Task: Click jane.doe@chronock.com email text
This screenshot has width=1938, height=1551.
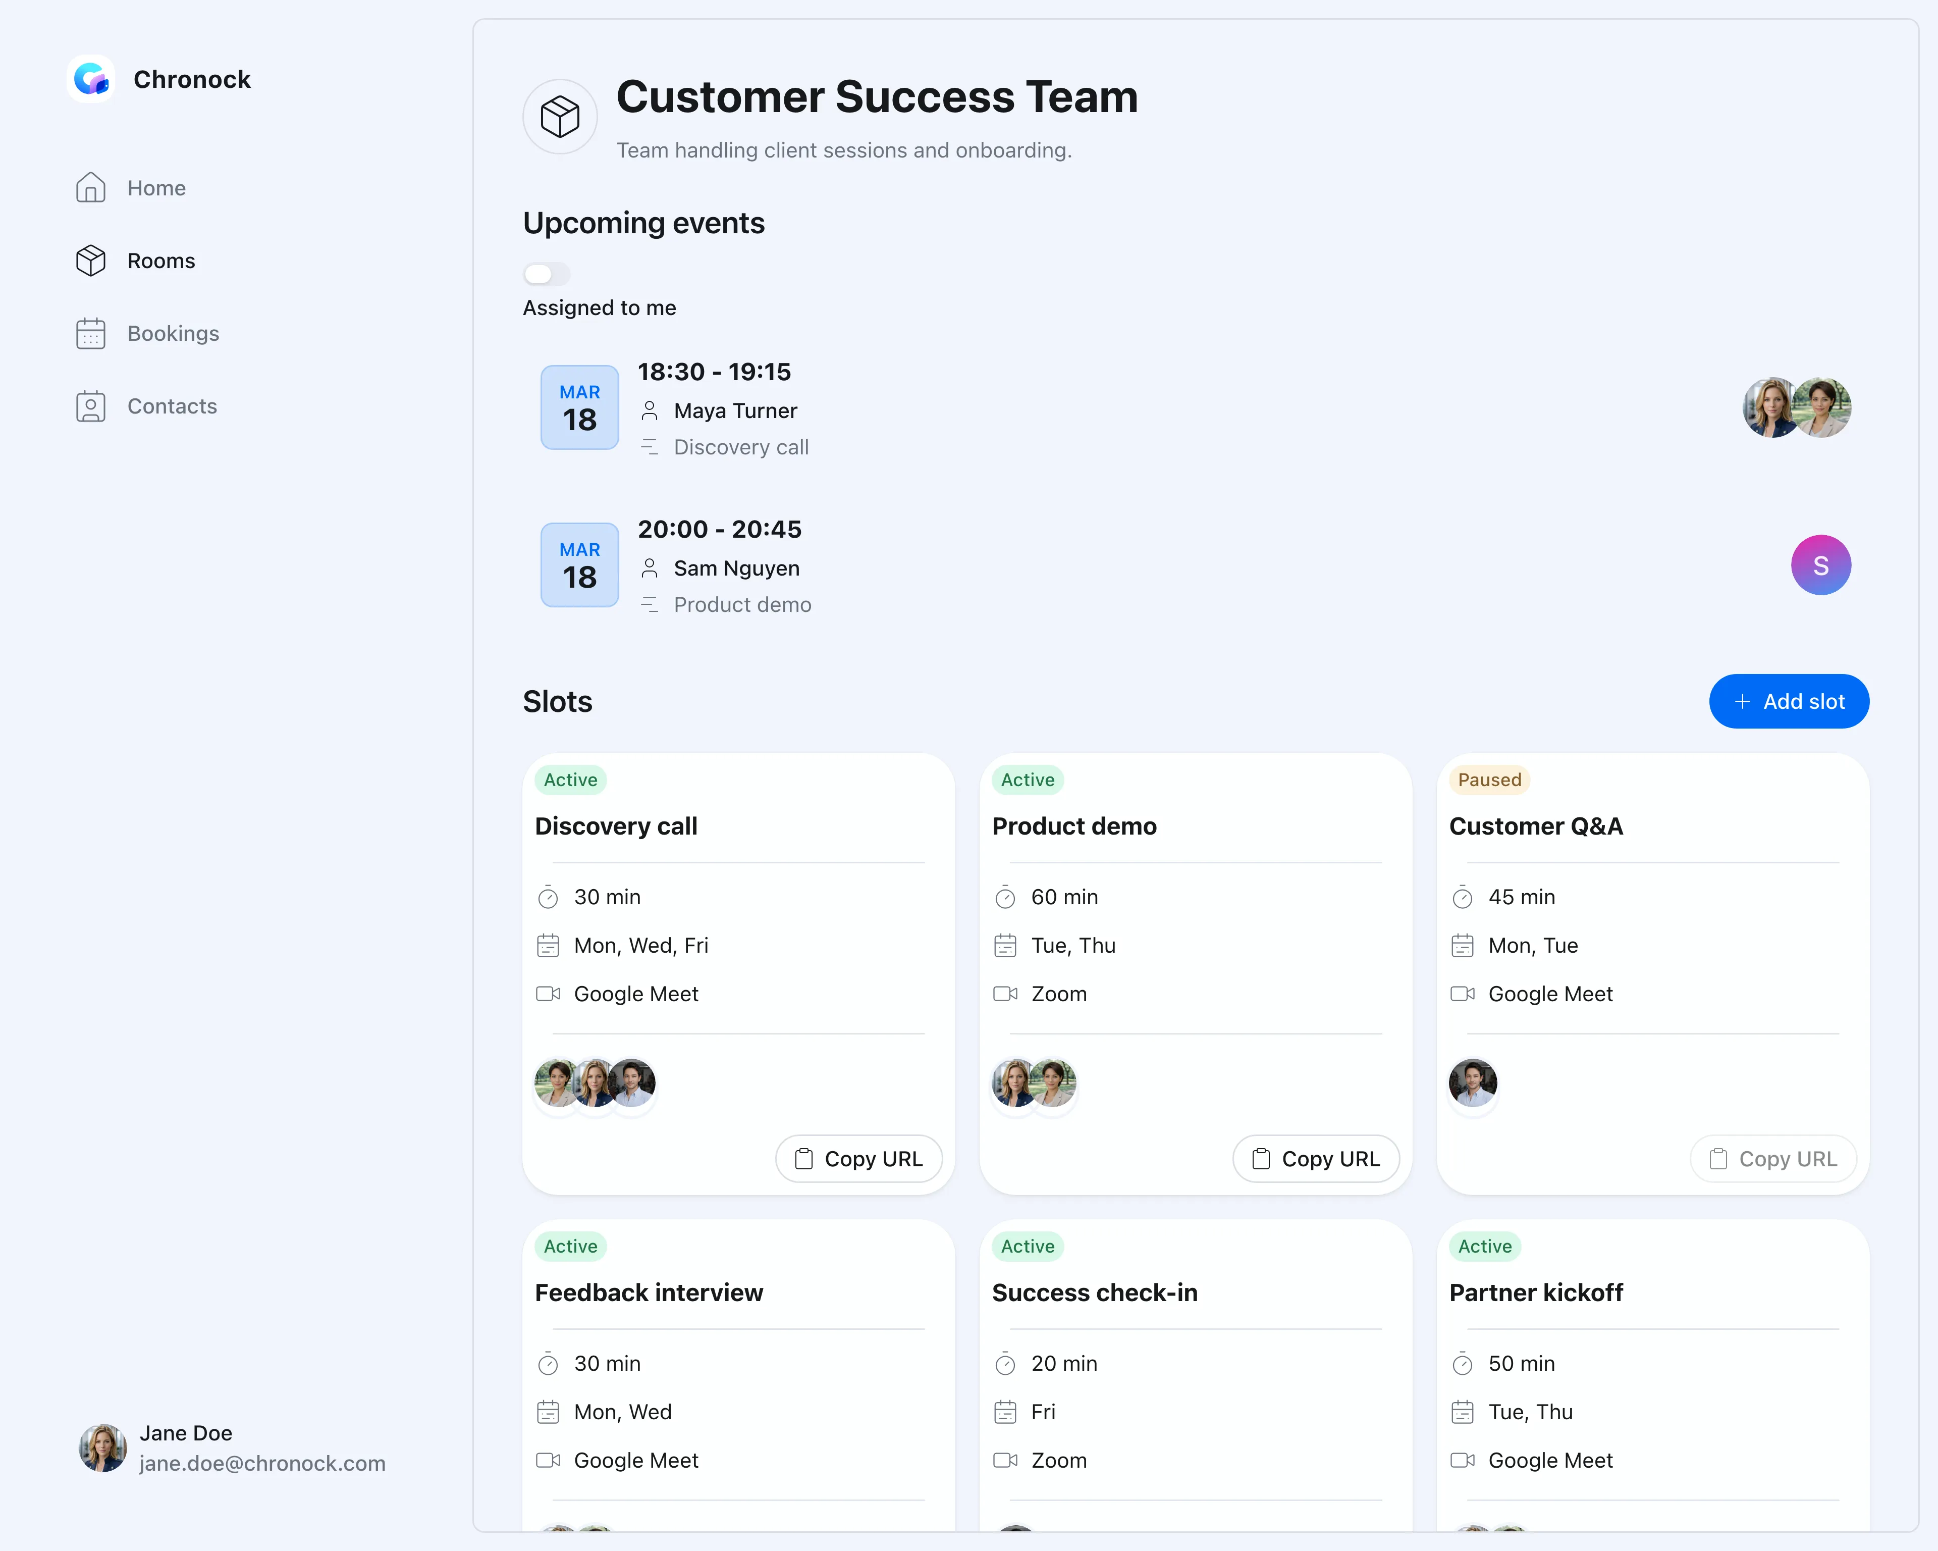Action: click(262, 1464)
